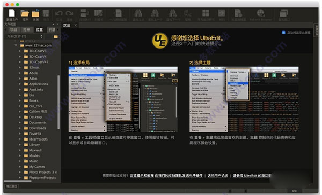Click the UltraEdit new features link
Image resolution: width=322 pixels, height=195 pixels.
pos(252,176)
